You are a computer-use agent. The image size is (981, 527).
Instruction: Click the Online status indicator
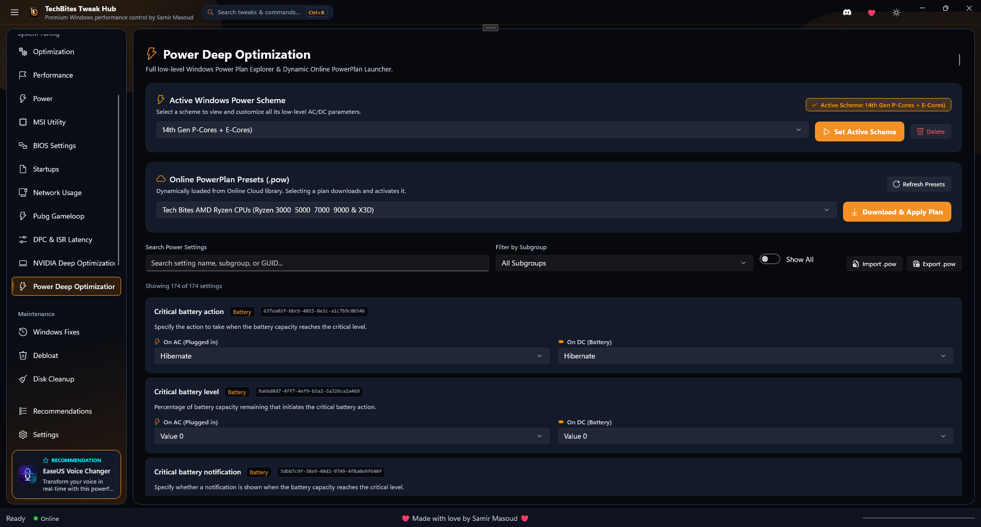point(46,519)
